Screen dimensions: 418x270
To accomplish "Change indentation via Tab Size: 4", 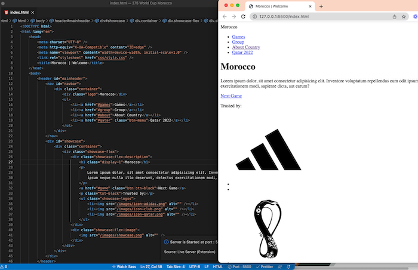I will click(x=176, y=266).
